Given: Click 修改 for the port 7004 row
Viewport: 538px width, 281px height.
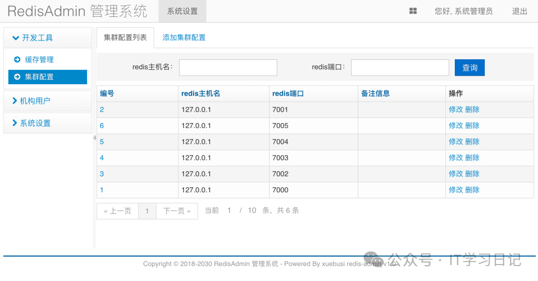Looking at the screenshot, I should pyautogui.click(x=456, y=141).
